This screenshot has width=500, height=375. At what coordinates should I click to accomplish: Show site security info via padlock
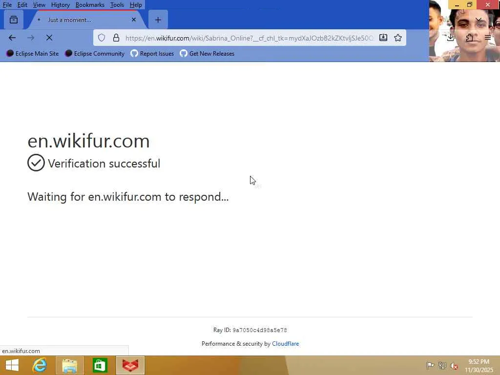pyautogui.click(x=116, y=38)
